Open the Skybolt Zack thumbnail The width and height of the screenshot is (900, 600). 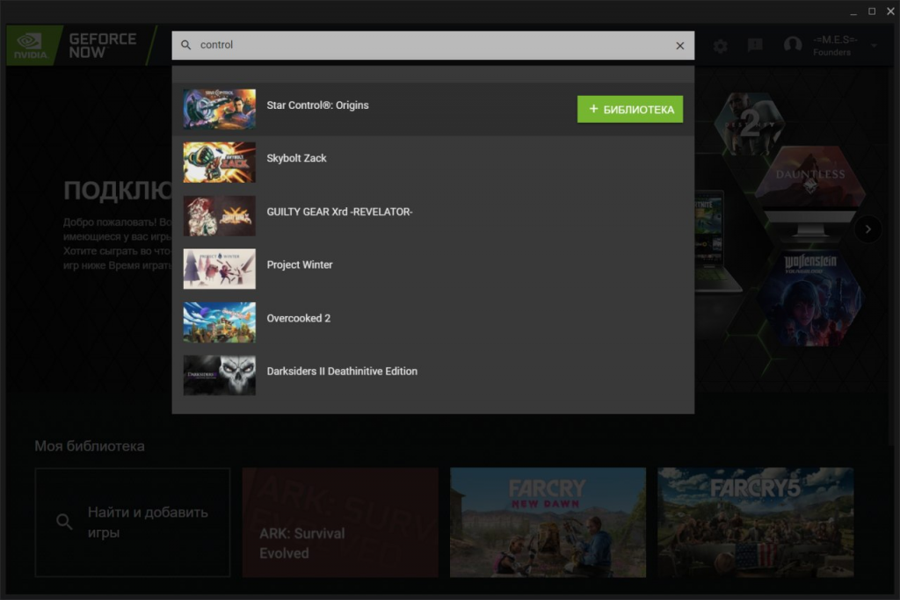(x=219, y=163)
